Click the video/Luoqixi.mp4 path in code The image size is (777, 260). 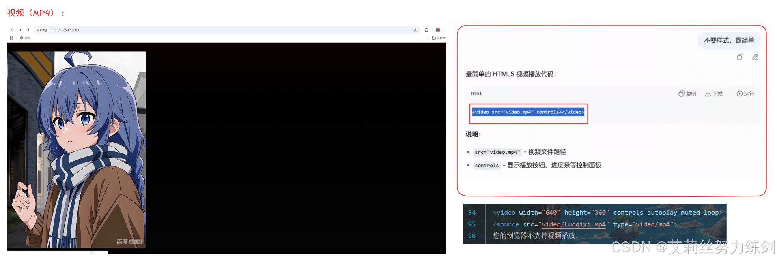(x=574, y=224)
